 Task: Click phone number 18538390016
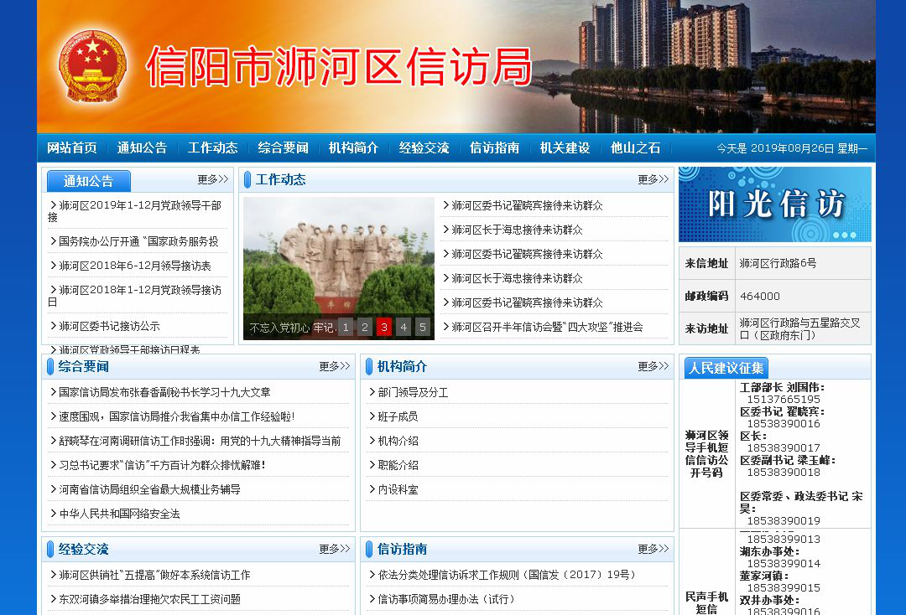tap(784, 423)
